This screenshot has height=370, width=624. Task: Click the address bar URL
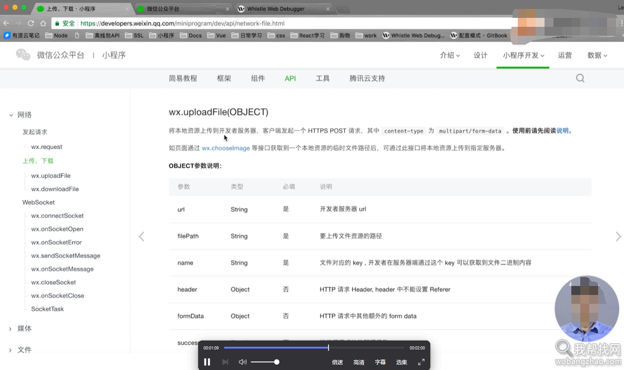[x=183, y=23]
